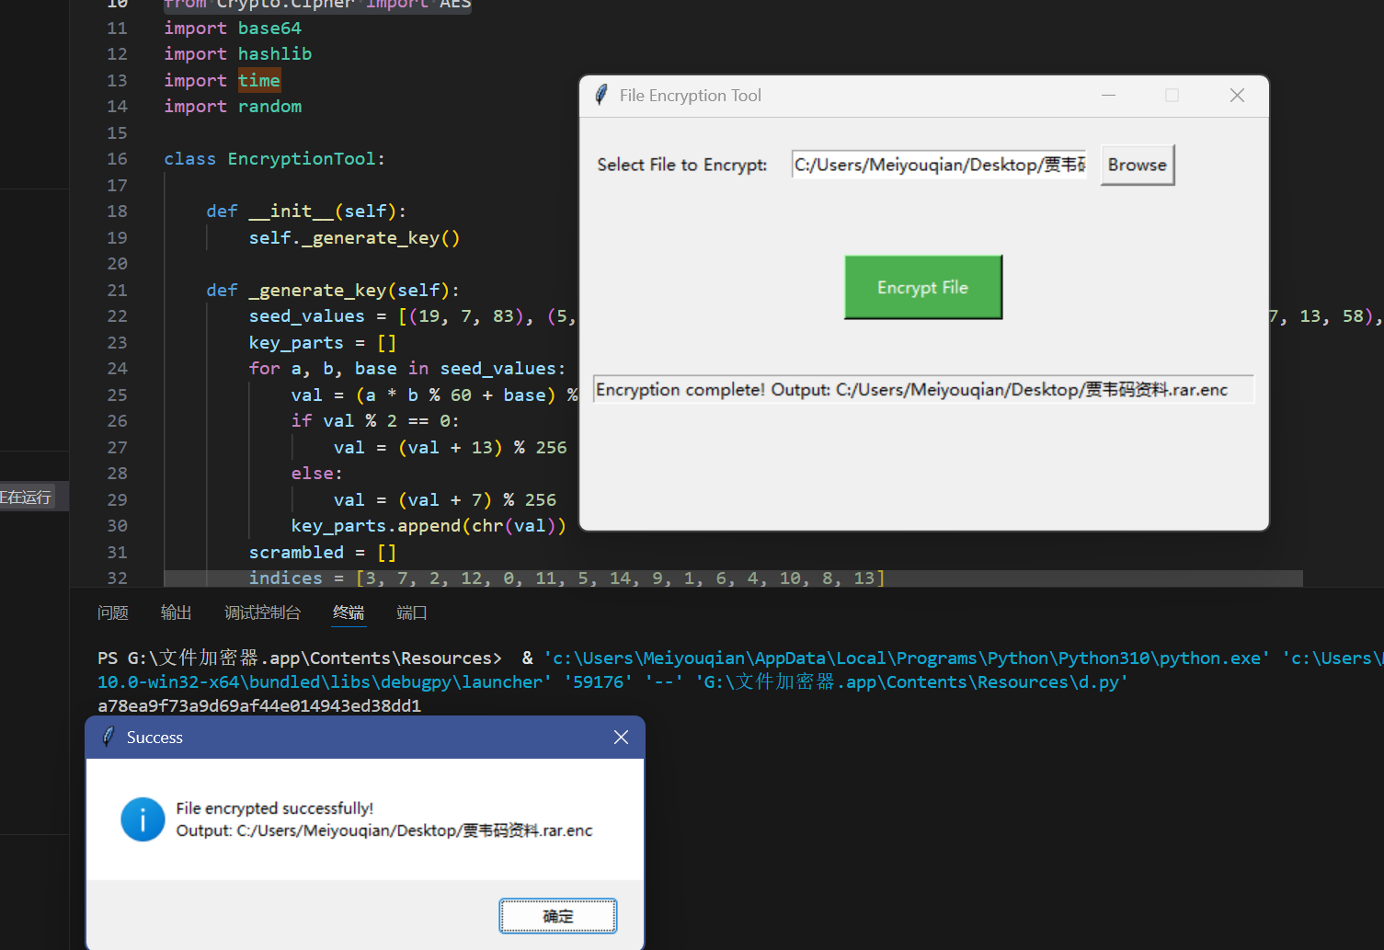Screen dimensions: 1384x950
Task: Open the 输出 panel tab
Action: point(176,612)
